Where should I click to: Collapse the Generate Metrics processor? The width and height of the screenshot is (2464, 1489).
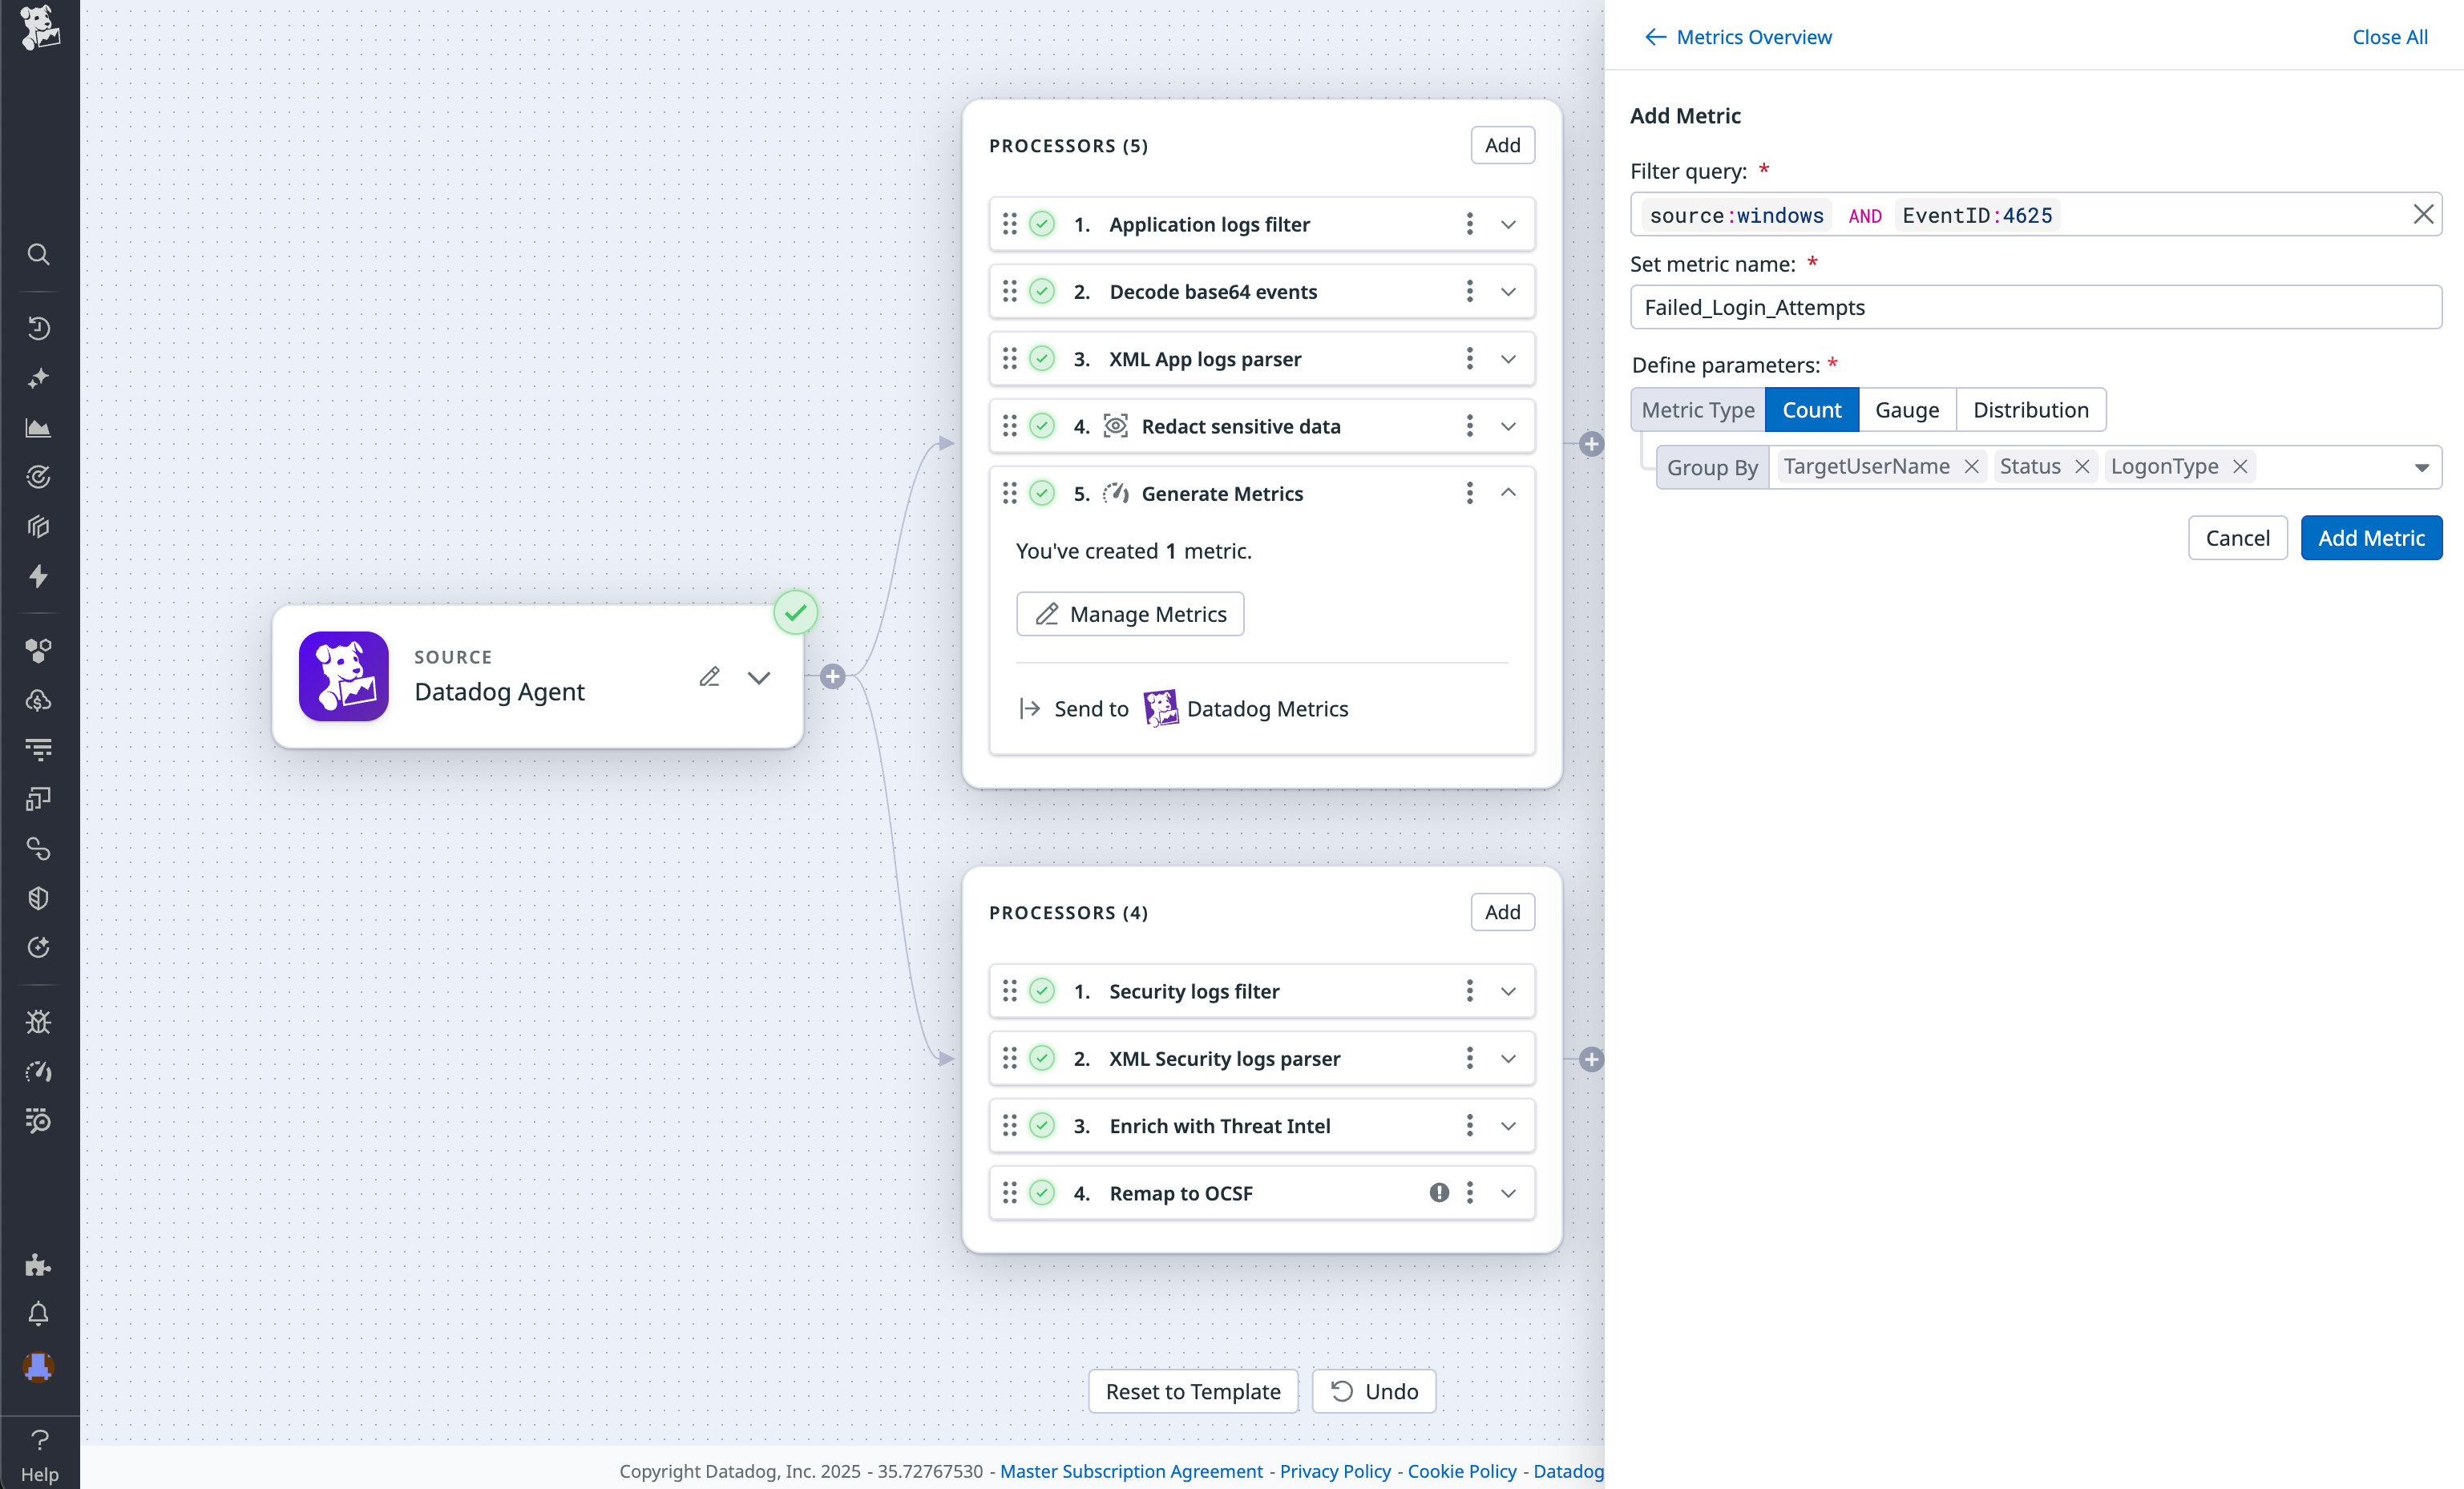[x=1508, y=492]
